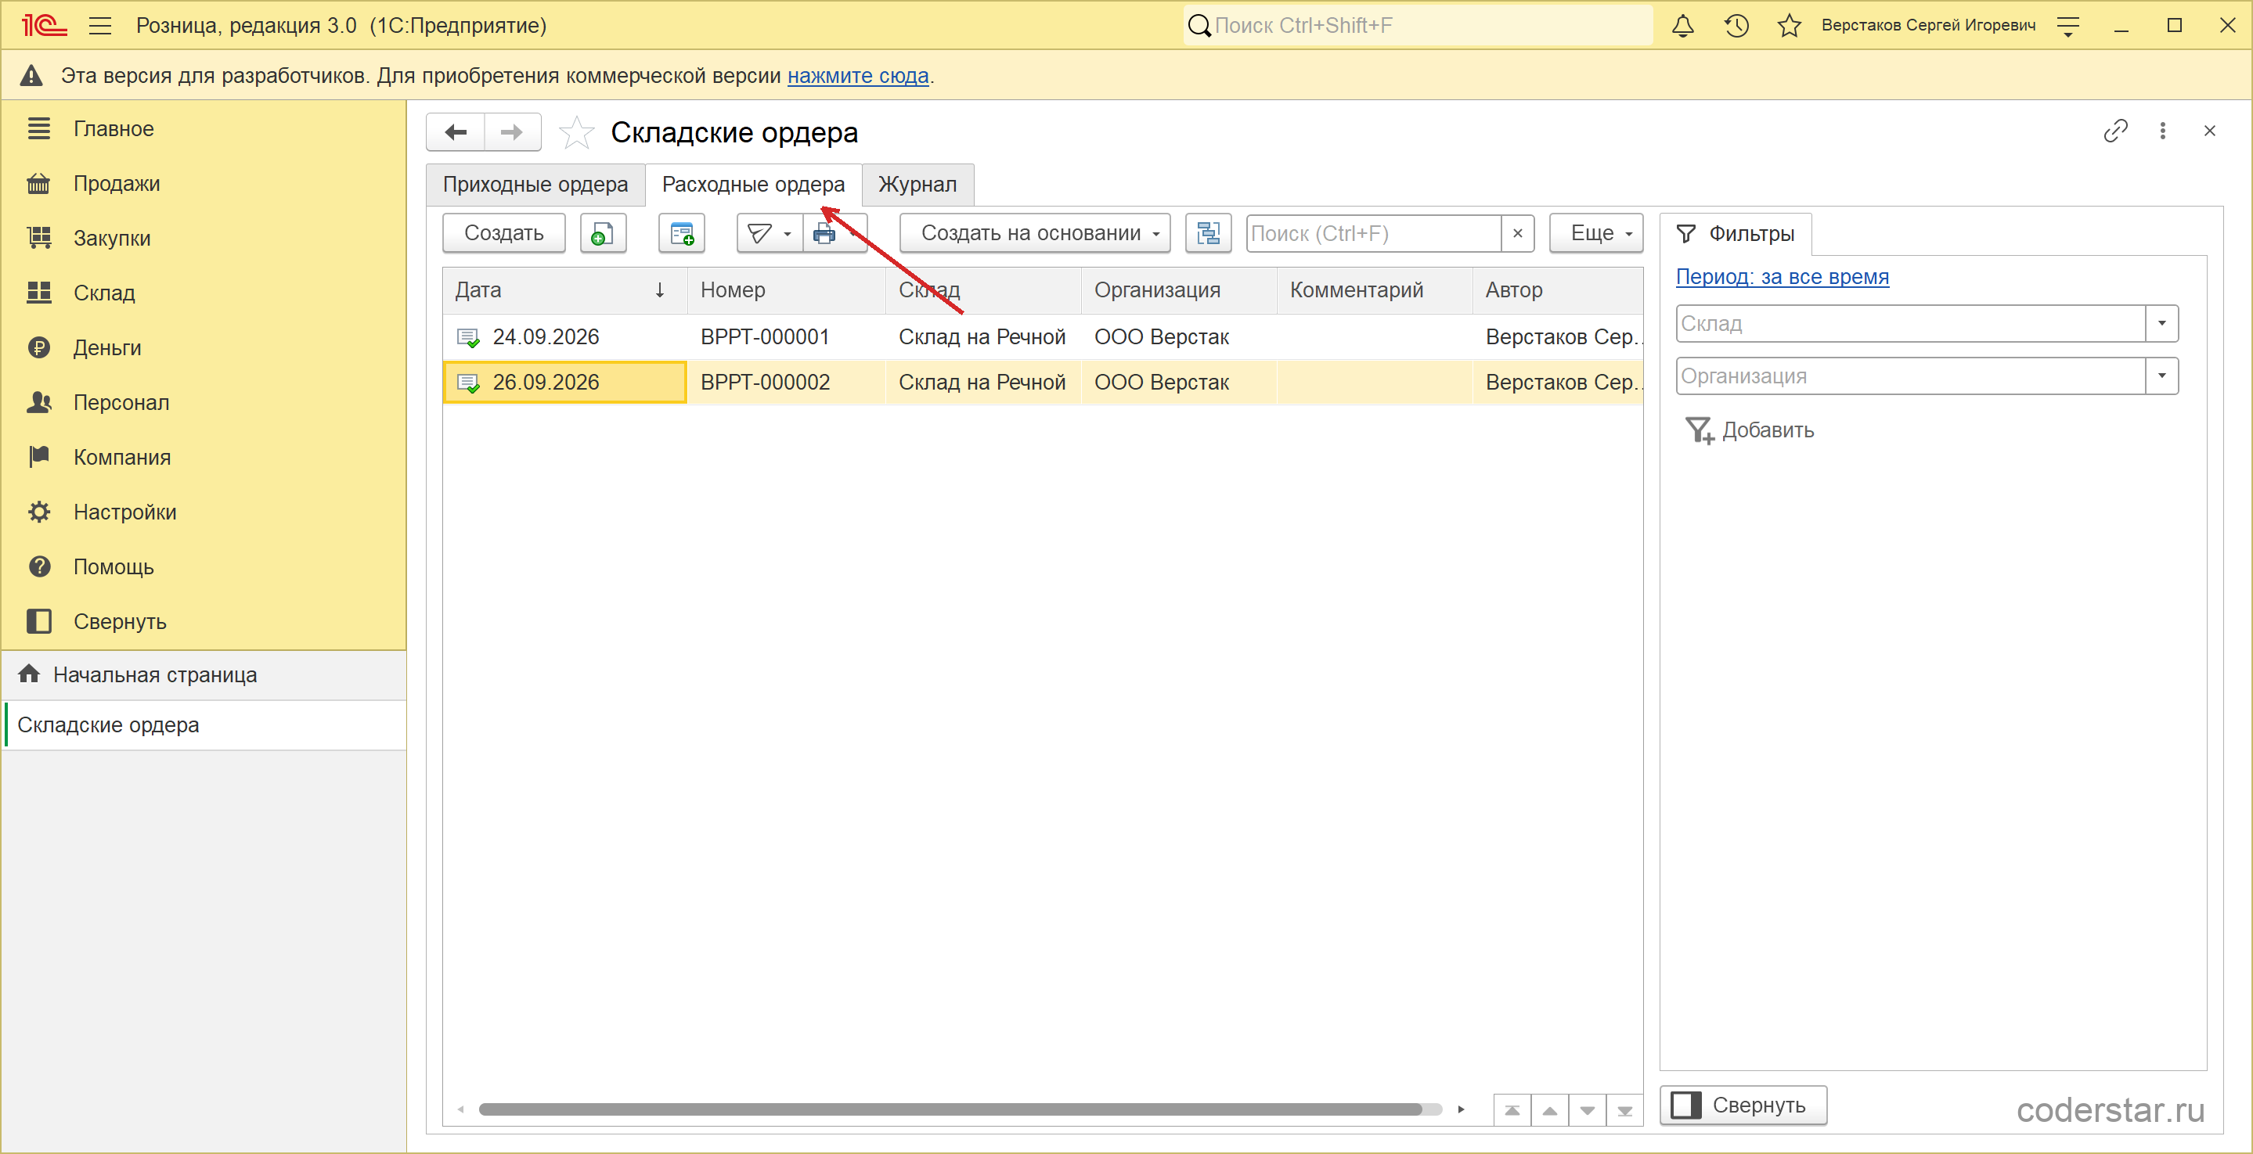Screen dimensions: 2253x1154
Task: Jump to the last row arrow button
Action: [x=1624, y=1110]
